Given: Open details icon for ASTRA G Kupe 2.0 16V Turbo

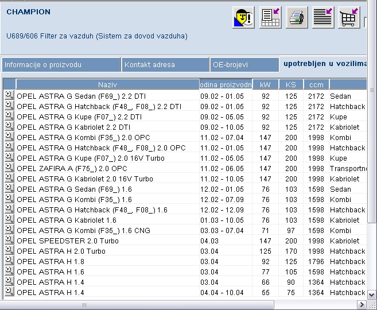Looking at the screenshot, I should (9, 157).
